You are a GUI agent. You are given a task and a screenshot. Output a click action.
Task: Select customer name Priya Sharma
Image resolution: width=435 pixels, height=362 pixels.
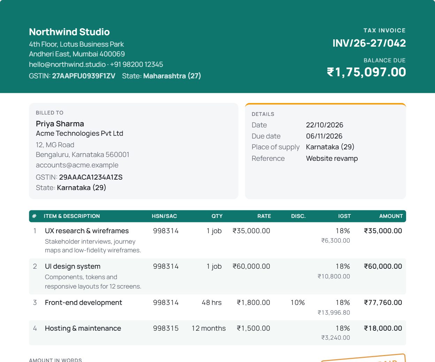click(x=60, y=124)
